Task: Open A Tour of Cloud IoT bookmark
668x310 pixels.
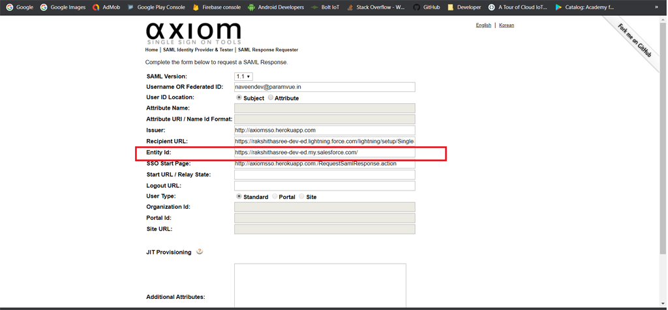Action: tap(517, 7)
